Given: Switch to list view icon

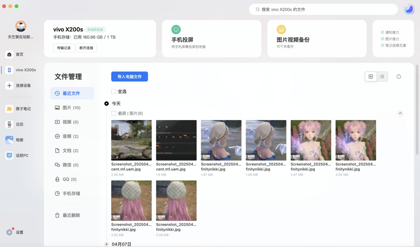Looking at the screenshot, I should 382,77.
